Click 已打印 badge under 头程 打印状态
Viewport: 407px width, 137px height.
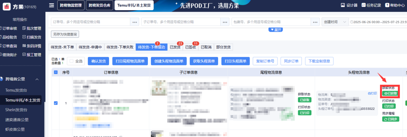click(x=389, y=106)
